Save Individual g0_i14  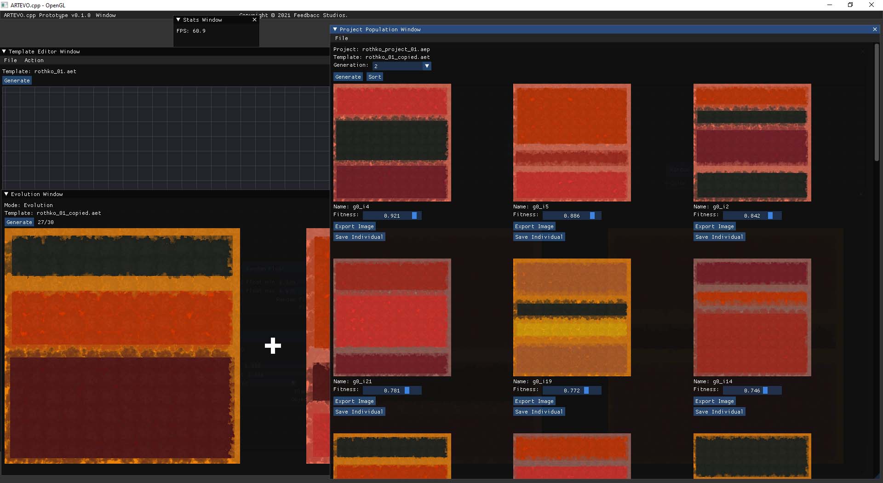tap(719, 412)
